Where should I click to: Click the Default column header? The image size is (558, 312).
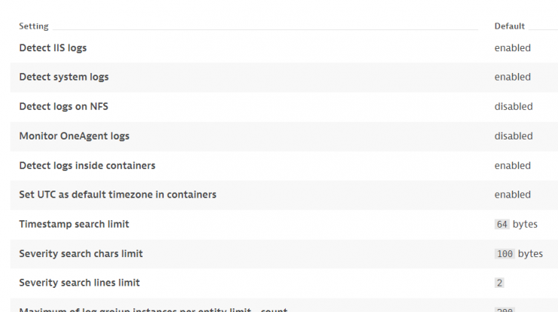tap(509, 26)
